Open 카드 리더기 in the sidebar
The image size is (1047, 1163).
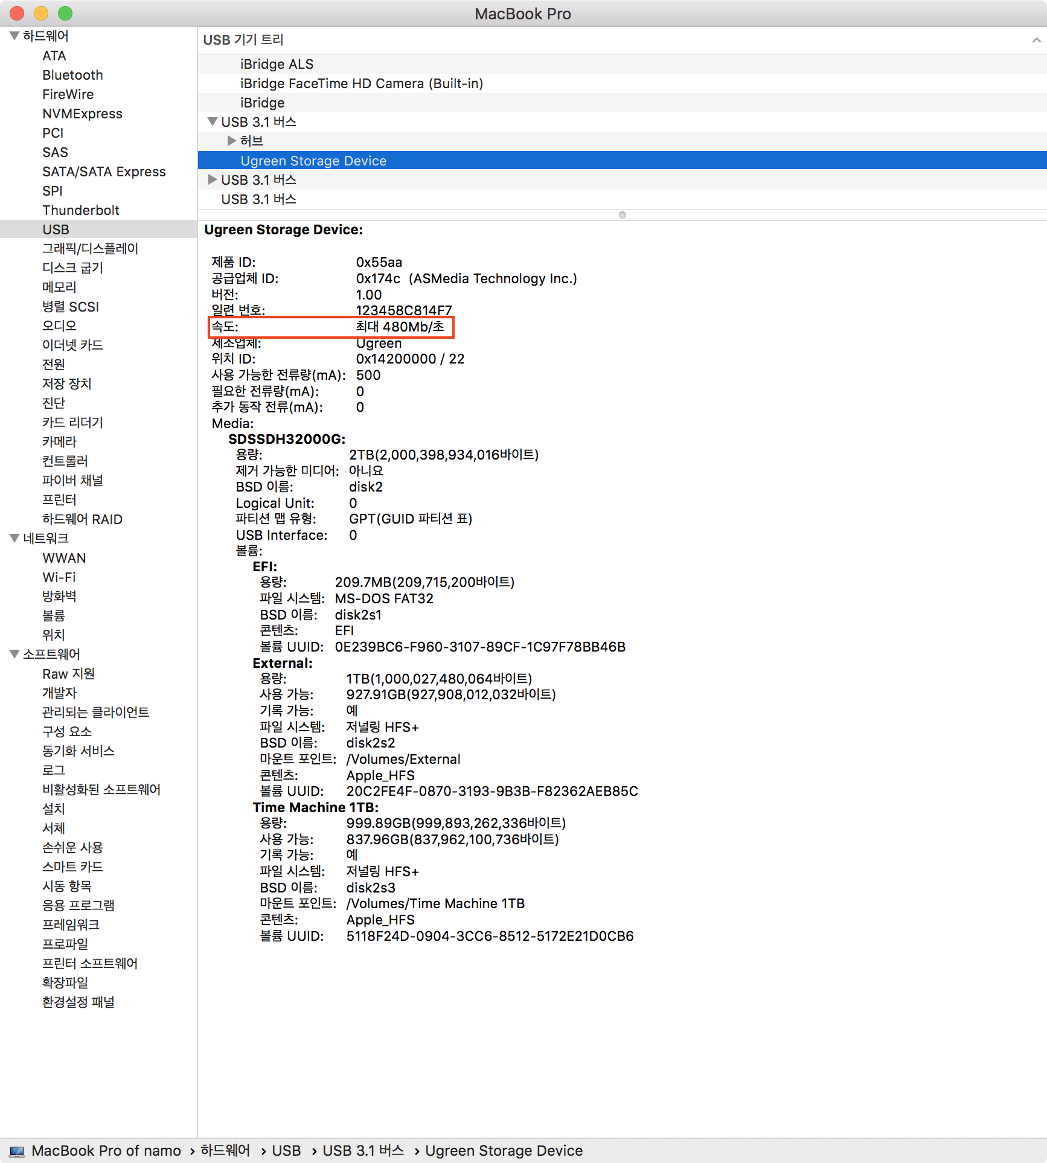pos(72,423)
